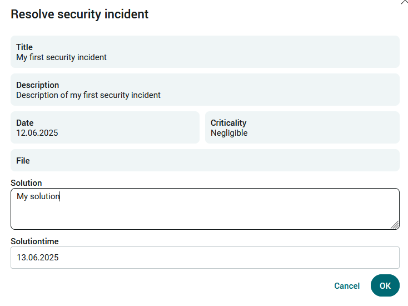This screenshot has width=408, height=306.
Task: Click the Date field showing 12.06.2025
Action: click(x=105, y=127)
